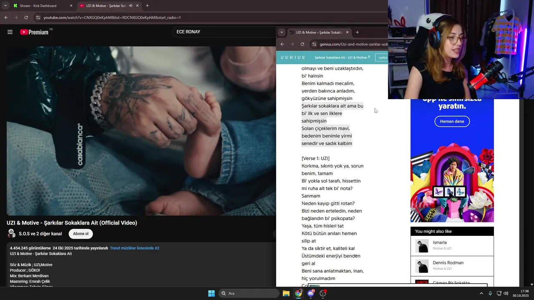The height and width of the screenshot is (300, 534).
Task: Click the YouTube video player
Action: tap(141, 131)
